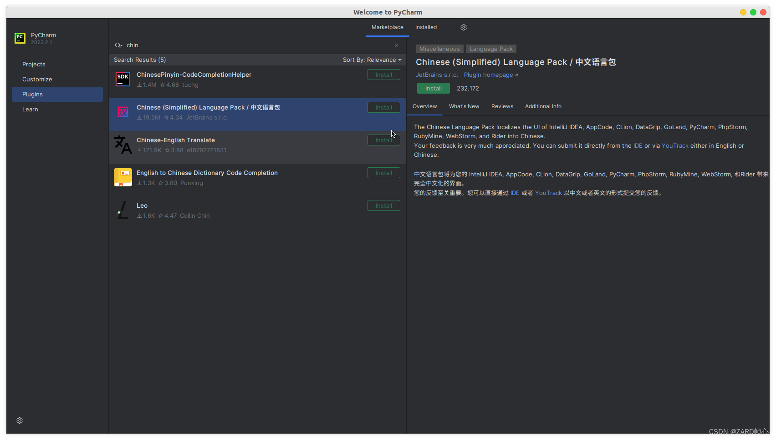Select the English to Chinese Dictionary Code Completion title
776x440 pixels.
click(207, 173)
